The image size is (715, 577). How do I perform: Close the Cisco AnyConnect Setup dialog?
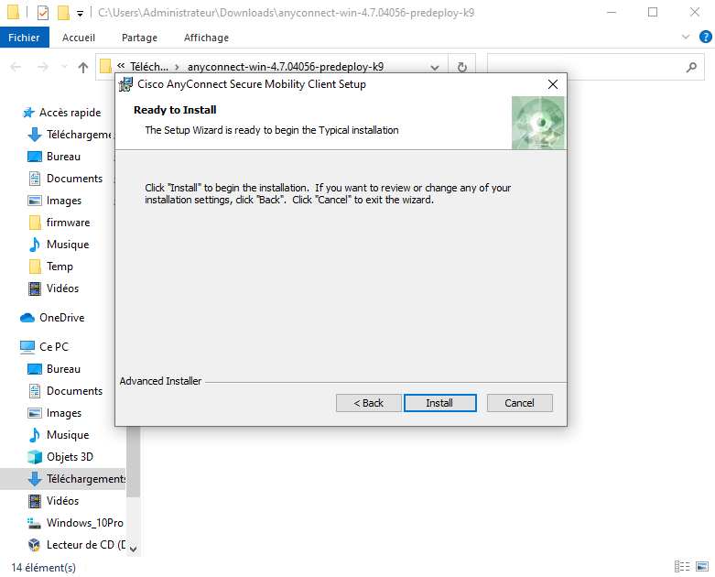[552, 84]
